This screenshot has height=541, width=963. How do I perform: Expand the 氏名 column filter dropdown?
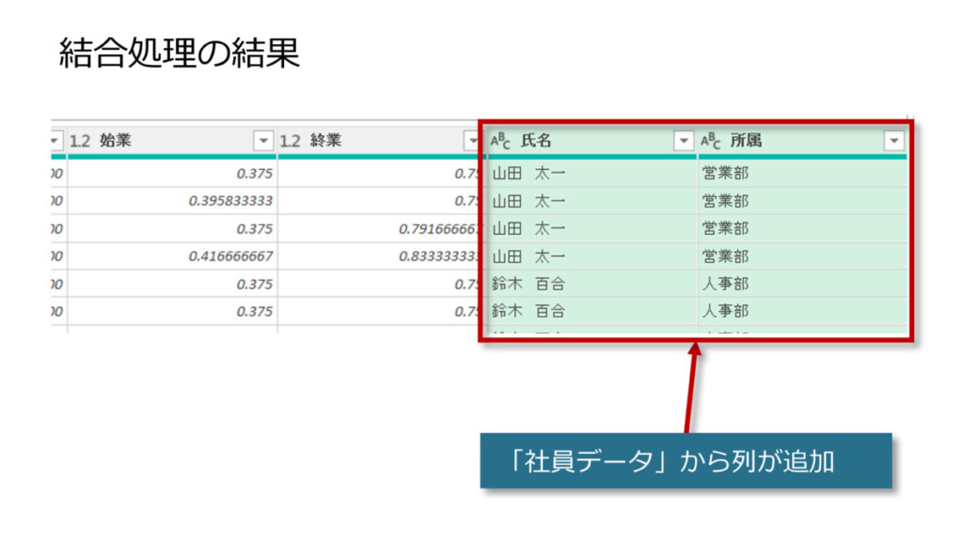[x=684, y=141]
